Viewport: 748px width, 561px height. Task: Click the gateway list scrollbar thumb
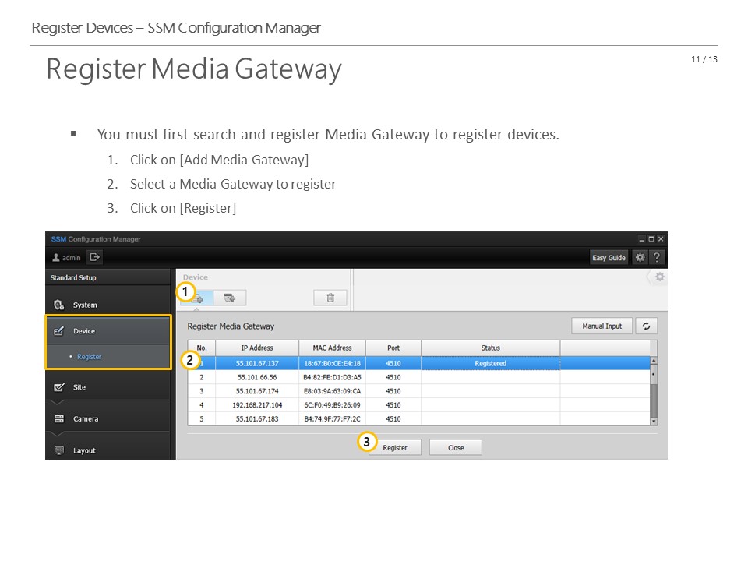coord(654,374)
